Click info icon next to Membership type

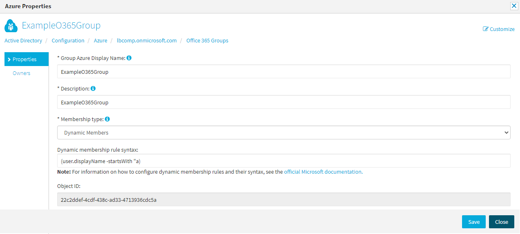[x=107, y=119]
